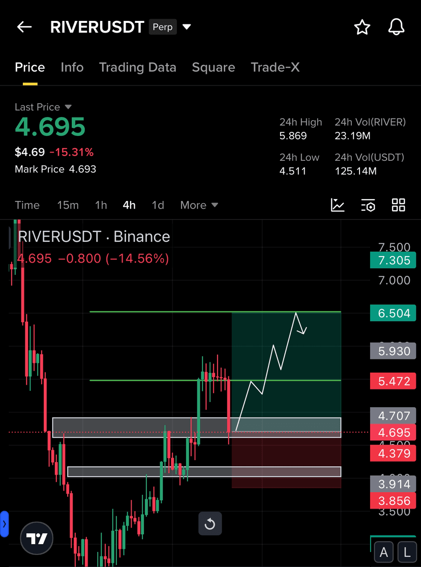
Task: Click the Mark Price 4.693 text
Action: coord(55,169)
